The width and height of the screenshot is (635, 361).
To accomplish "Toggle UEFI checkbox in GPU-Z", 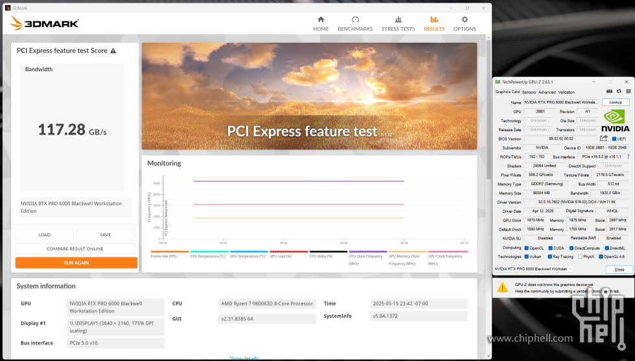I will pos(614,138).
